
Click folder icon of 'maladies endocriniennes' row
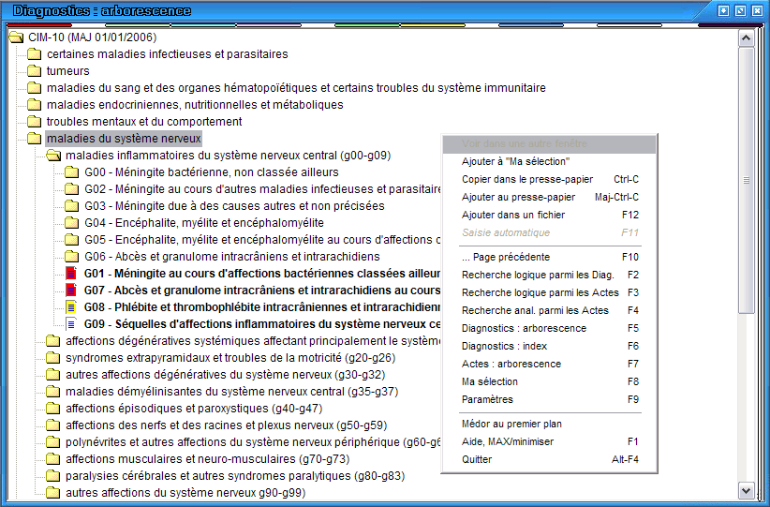tap(34, 105)
